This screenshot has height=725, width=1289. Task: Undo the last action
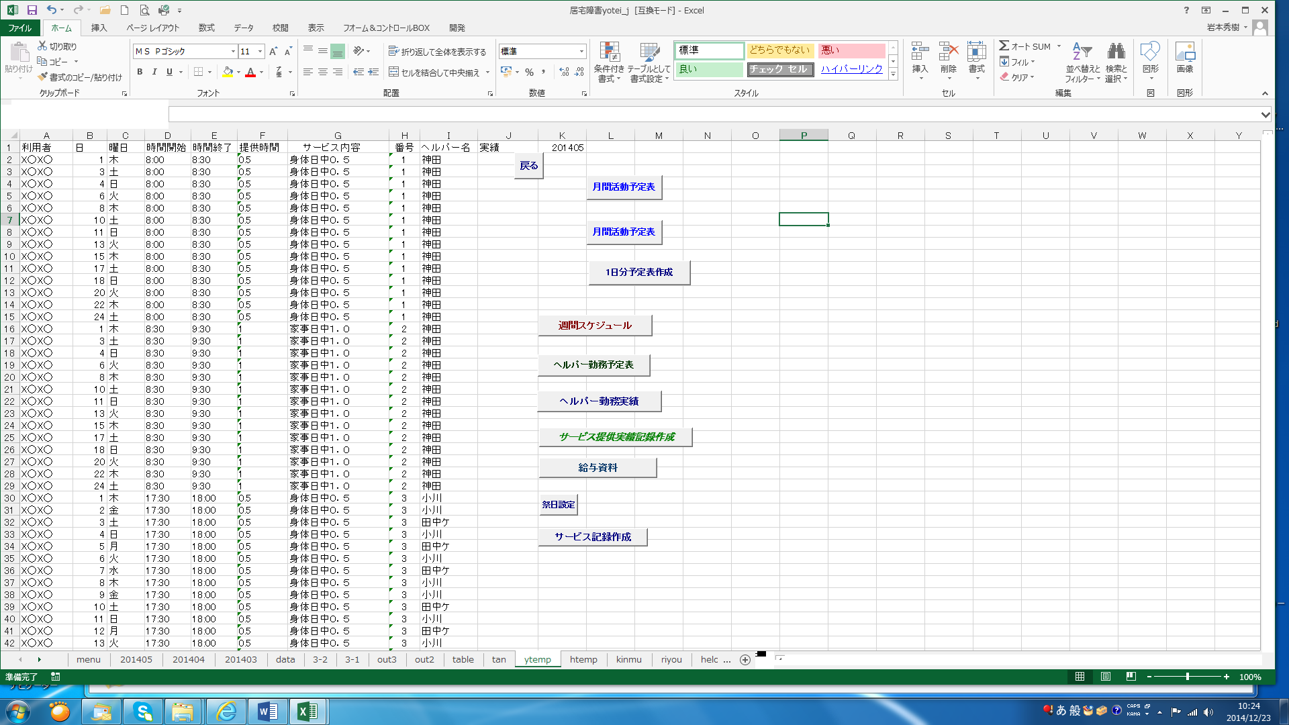pos(51,10)
